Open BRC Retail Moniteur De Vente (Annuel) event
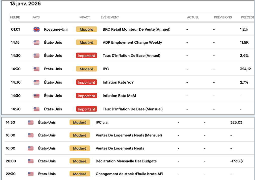The height and width of the screenshot is (180, 255). coord(136,29)
